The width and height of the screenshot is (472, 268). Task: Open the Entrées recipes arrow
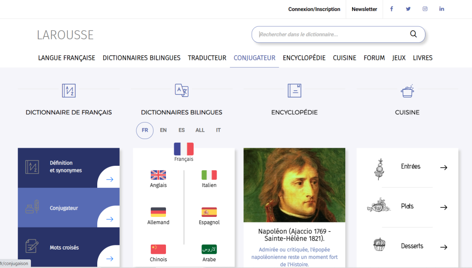pyautogui.click(x=443, y=168)
